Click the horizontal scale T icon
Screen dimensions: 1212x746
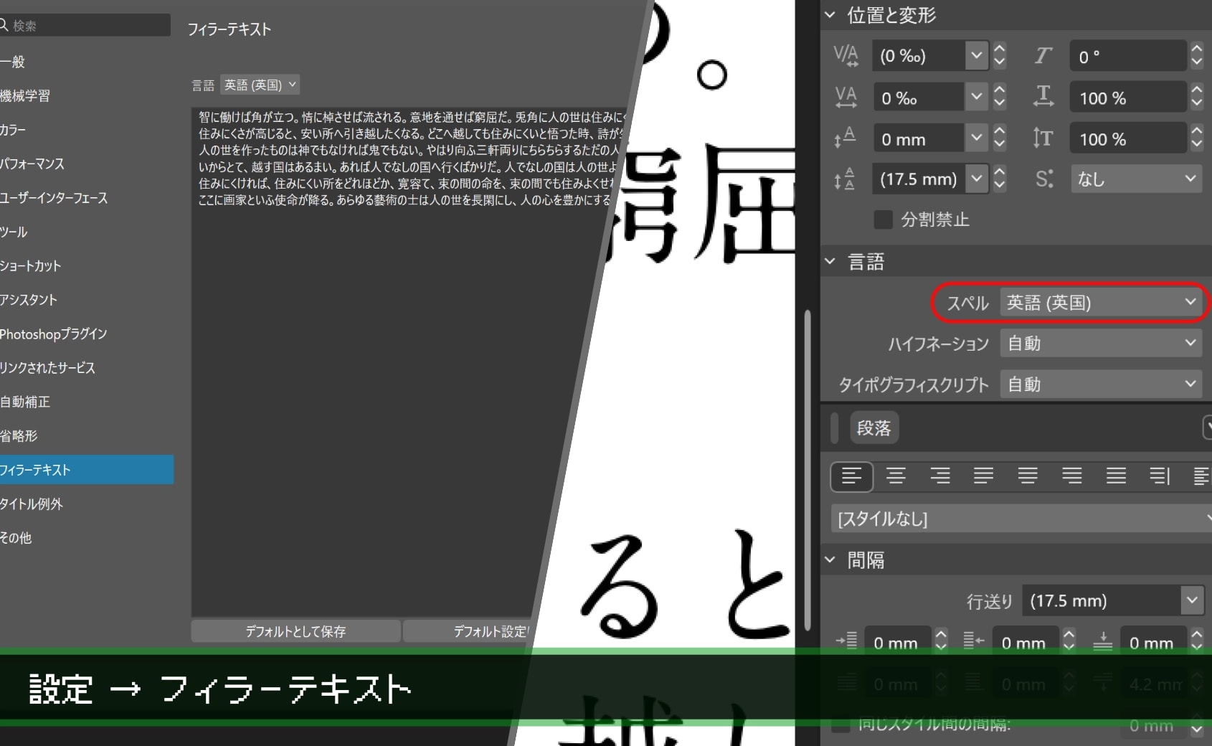click(1043, 97)
